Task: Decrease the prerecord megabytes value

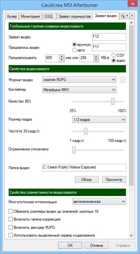Action: click(96, 60)
